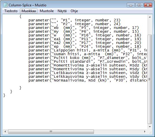The width and height of the screenshot is (155, 137).
Task: Maximize the Column-Splice Muistio window
Action: pos(139,5)
